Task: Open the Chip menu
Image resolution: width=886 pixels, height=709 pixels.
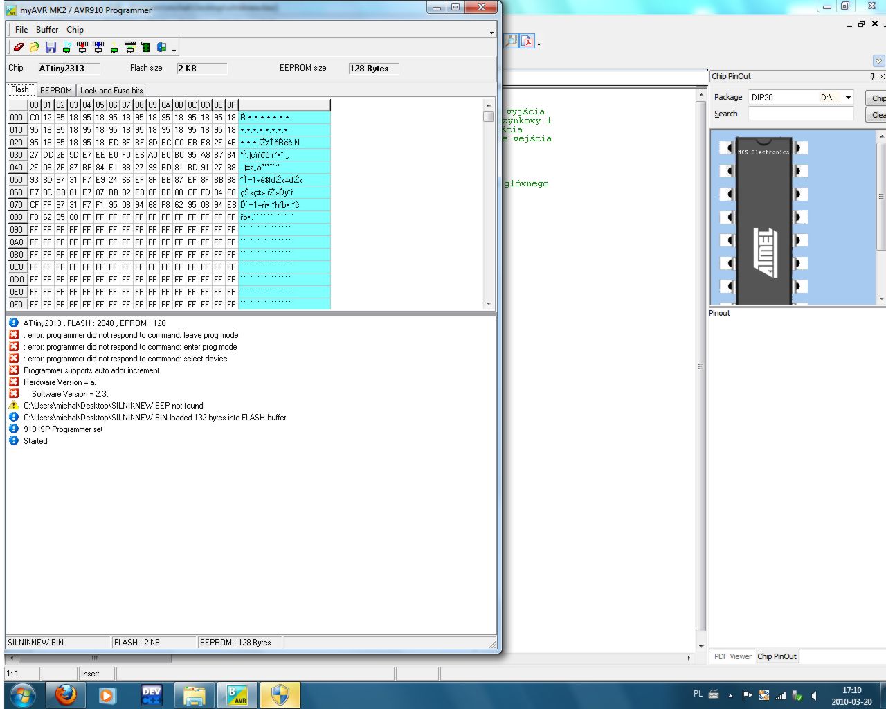Action: (75, 30)
